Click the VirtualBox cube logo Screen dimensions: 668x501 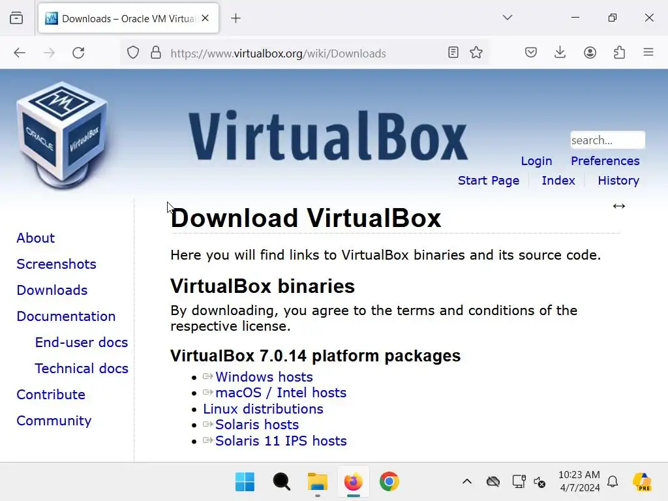(x=62, y=136)
